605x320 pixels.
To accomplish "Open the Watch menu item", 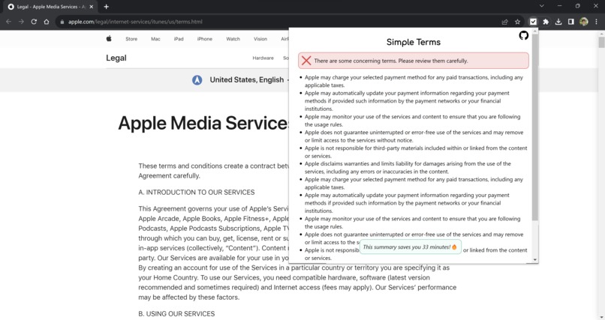I will click(x=233, y=39).
